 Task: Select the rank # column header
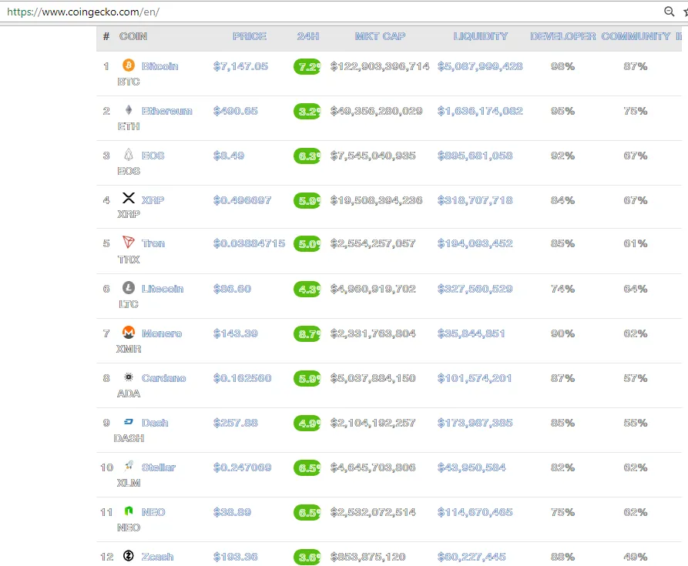pyautogui.click(x=106, y=36)
